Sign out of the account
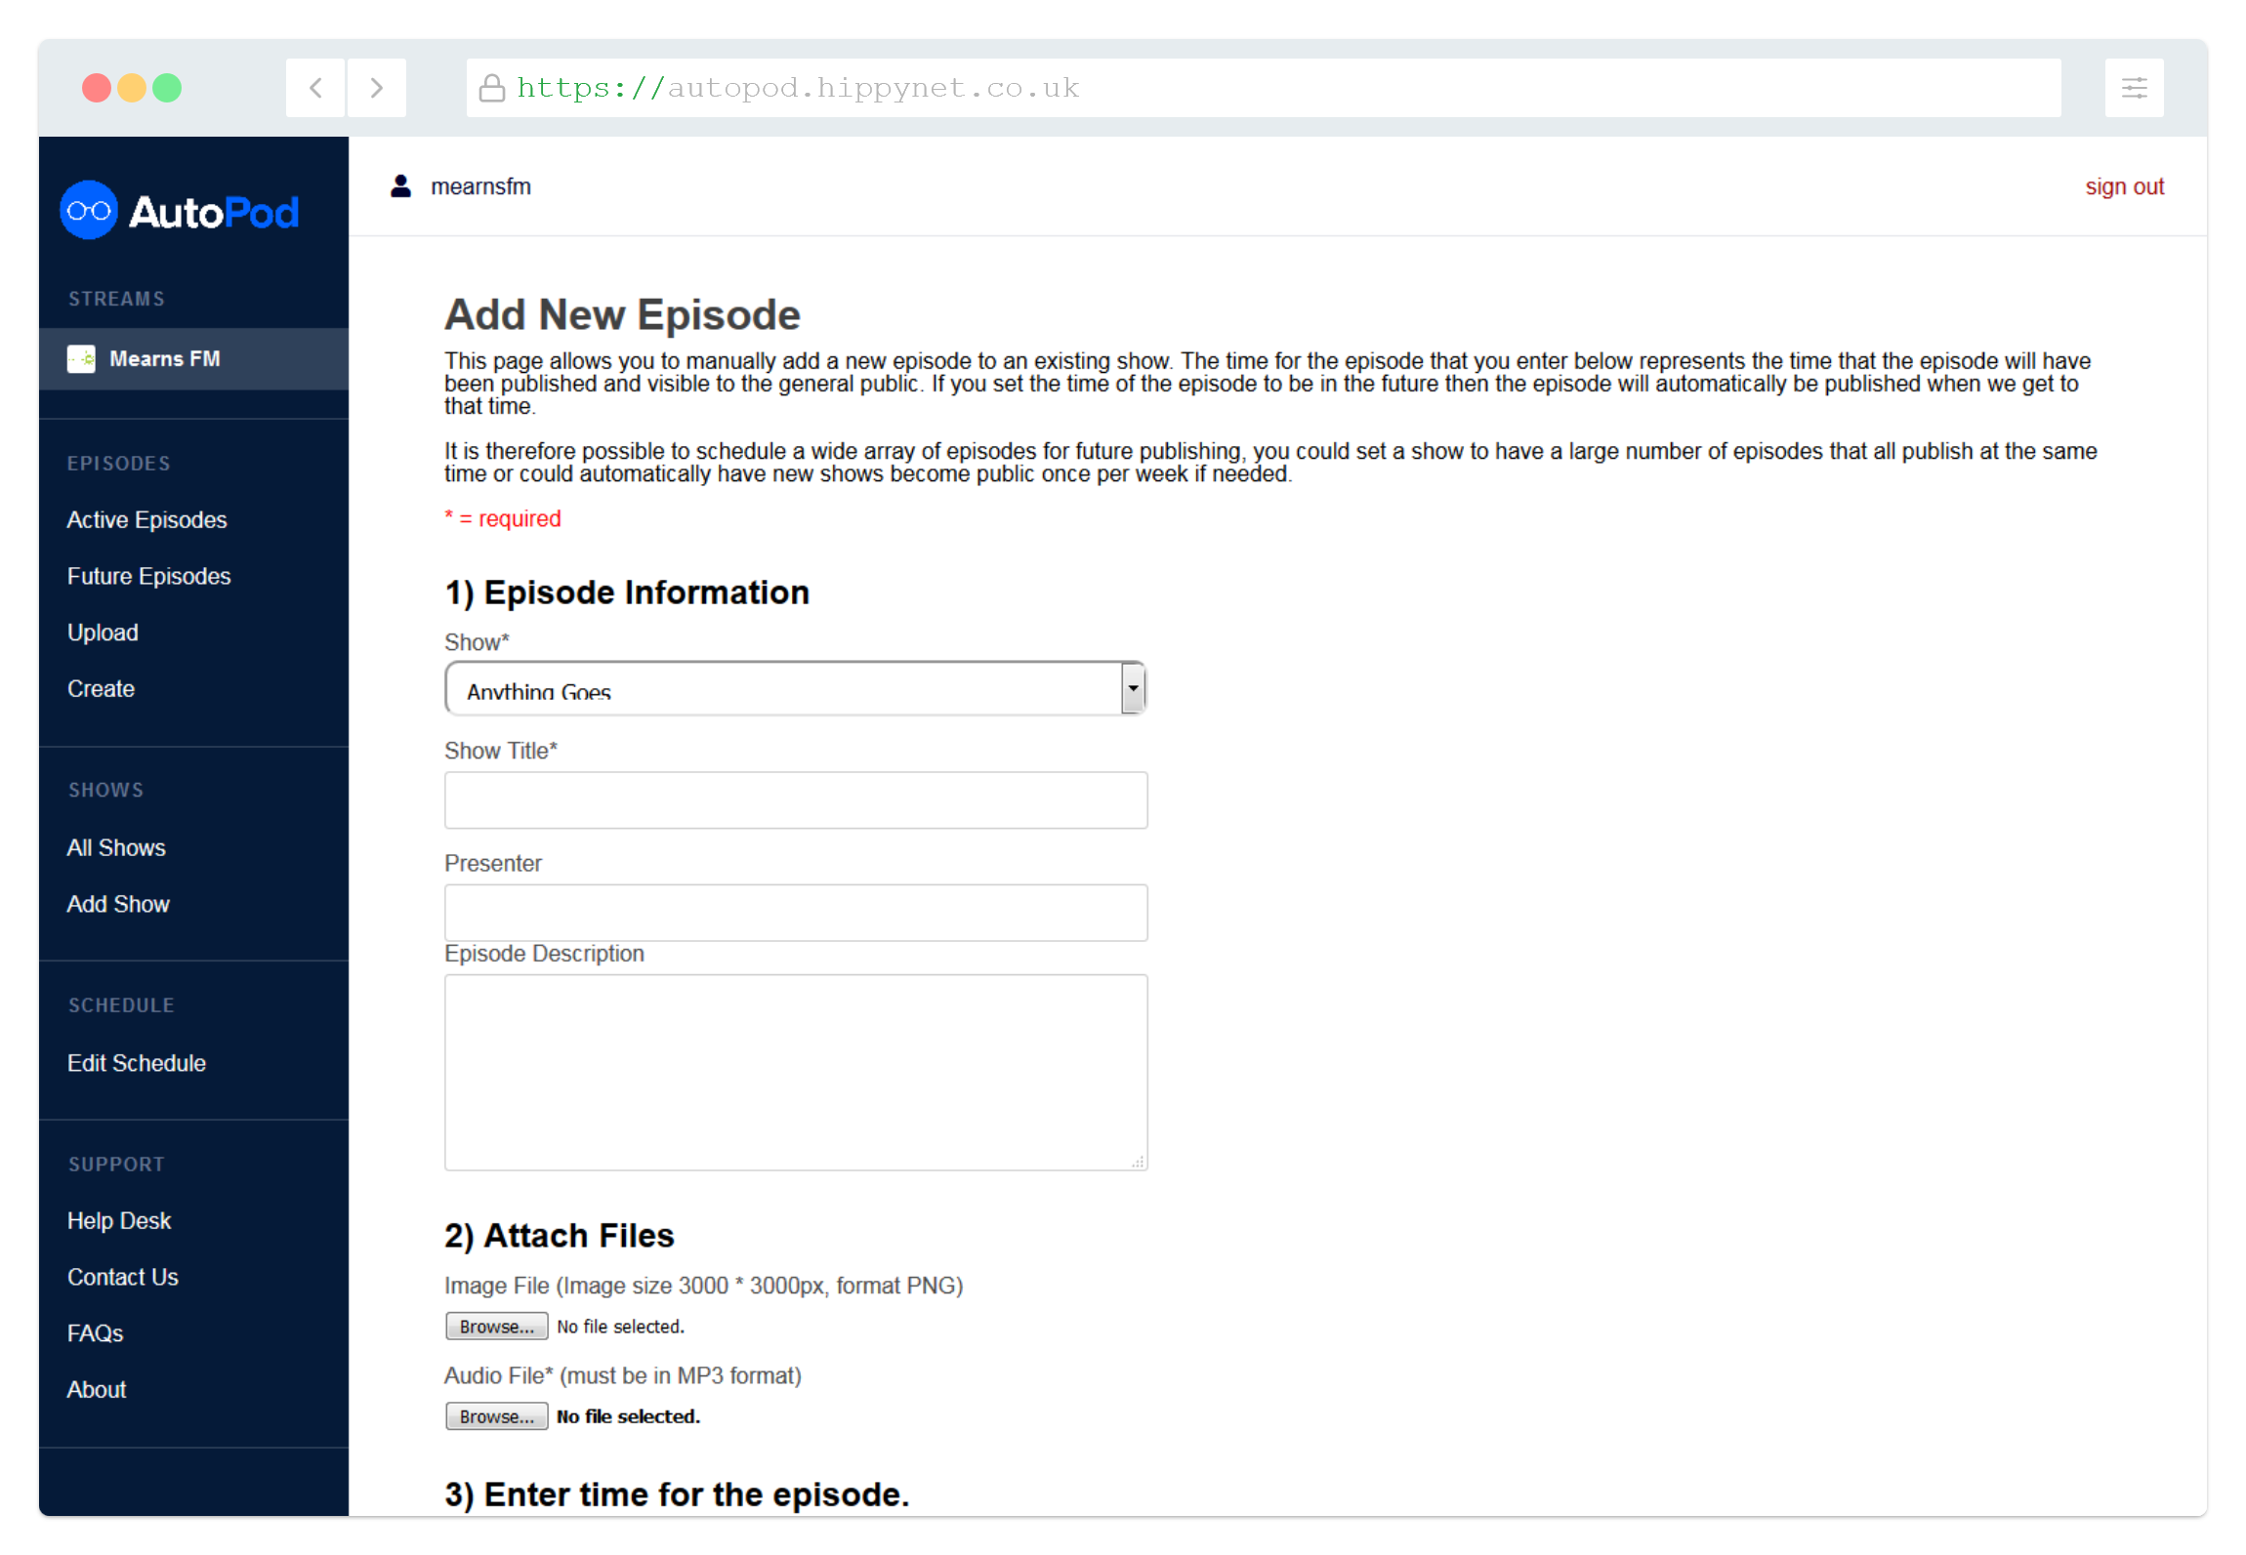 click(x=2124, y=186)
